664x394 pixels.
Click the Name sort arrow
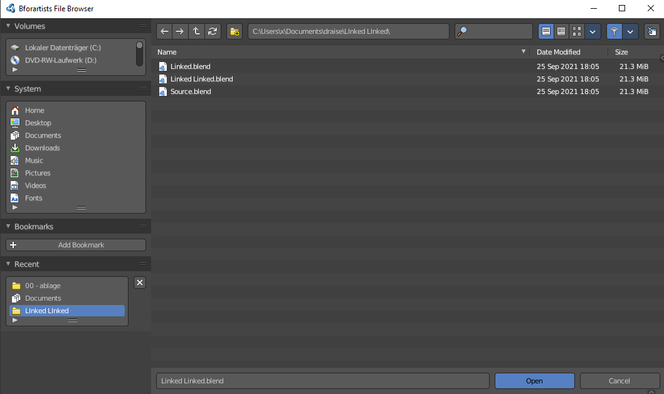(x=524, y=51)
